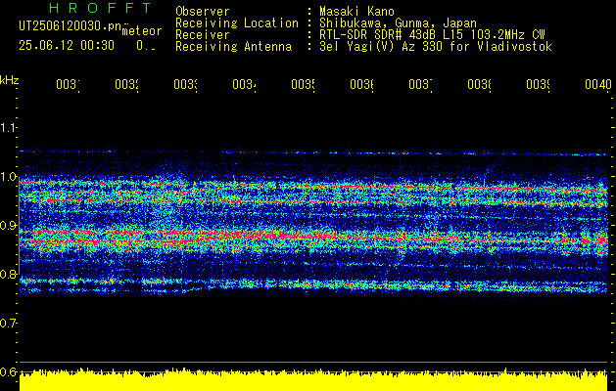Screen dimensions: 616x391
Task: Click the kHz axis unit label
Action: [10, 80]
